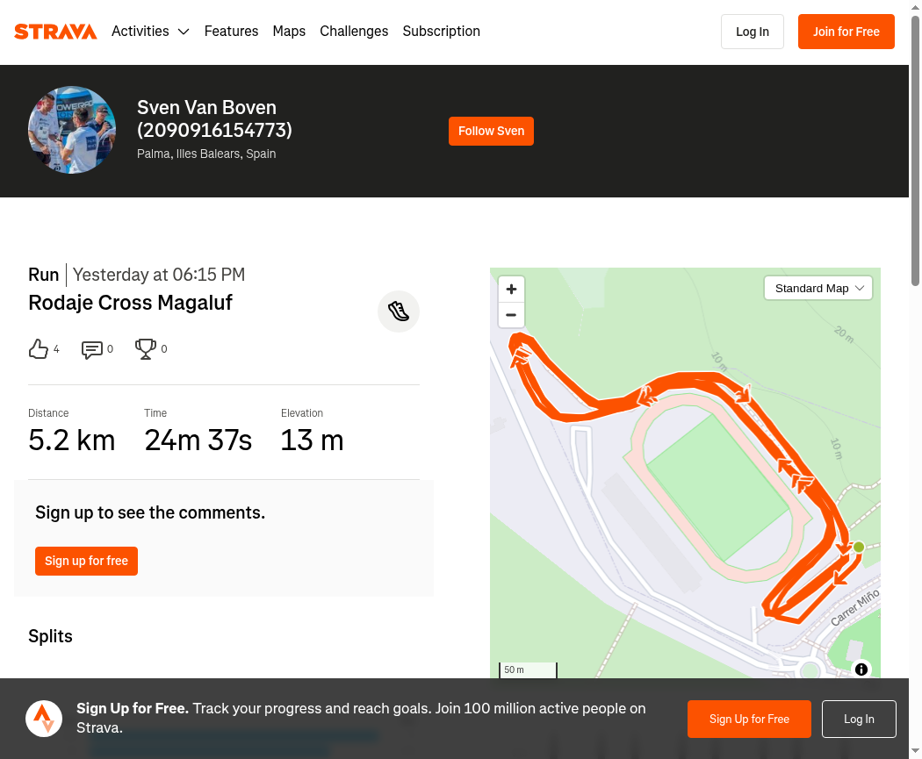The image size is (922, 759).
Task: Open map attribution info icon
Action: [x=861, y=669]
